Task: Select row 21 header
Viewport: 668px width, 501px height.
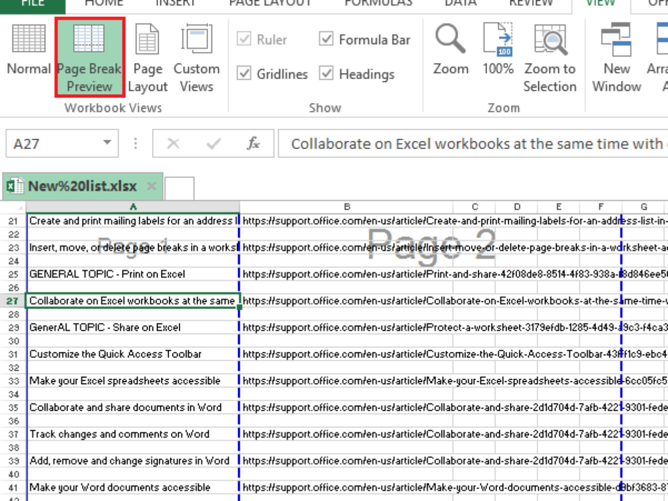Action: (x=13, y=221)
